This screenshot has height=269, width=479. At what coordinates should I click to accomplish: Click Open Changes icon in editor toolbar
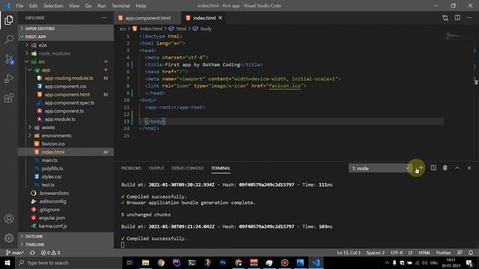[x=445, y=18]
